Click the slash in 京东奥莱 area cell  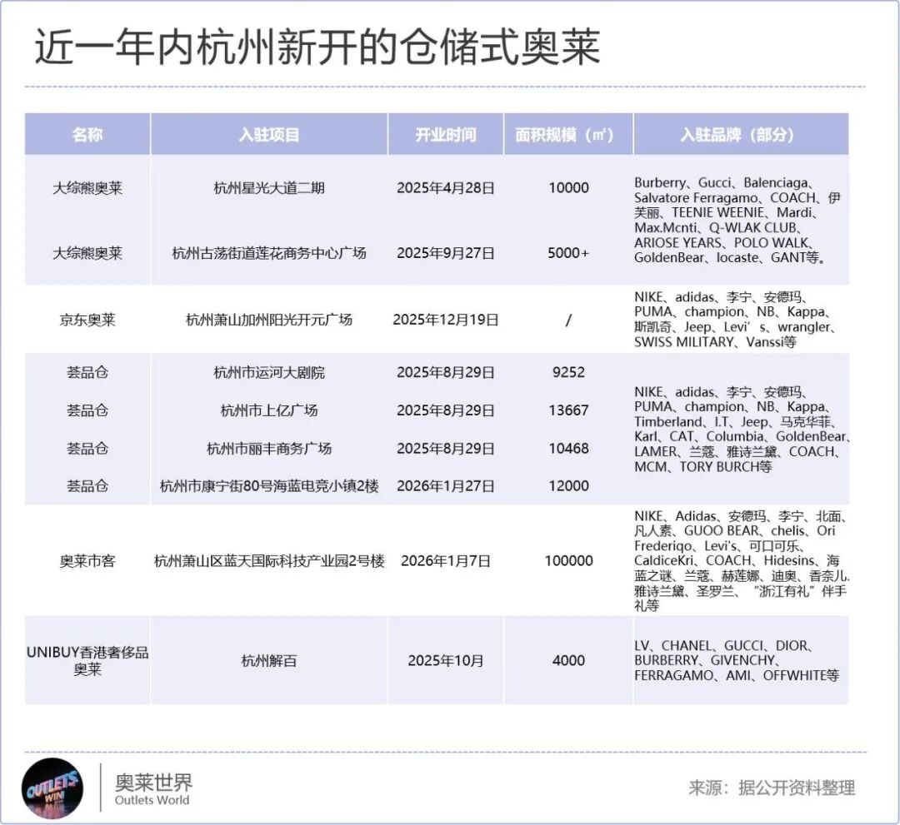[568, 320]
